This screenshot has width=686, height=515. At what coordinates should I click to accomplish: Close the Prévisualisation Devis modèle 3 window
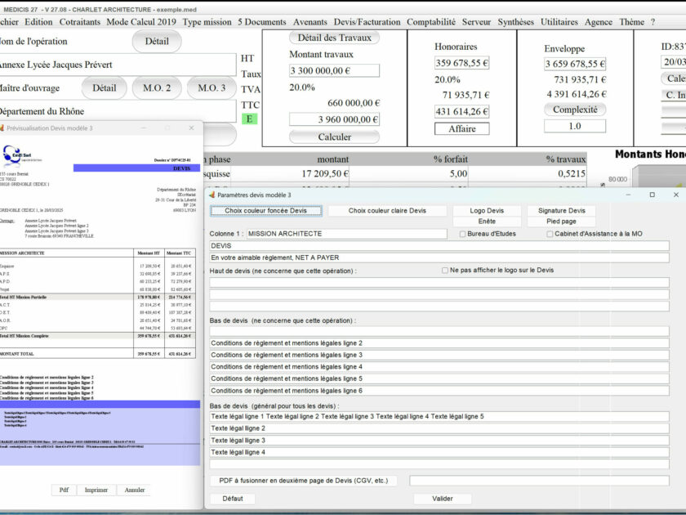click(x=191, y=128)
